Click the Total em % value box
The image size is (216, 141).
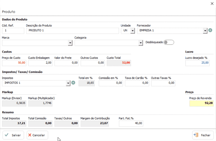point(87,83)
